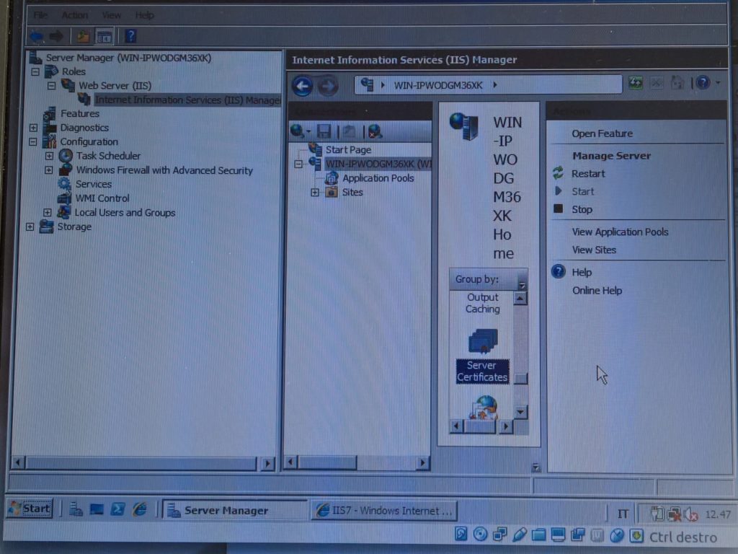Select the WMI Control tree item
This screenshot has height=554, width=738.
[102, 198]
